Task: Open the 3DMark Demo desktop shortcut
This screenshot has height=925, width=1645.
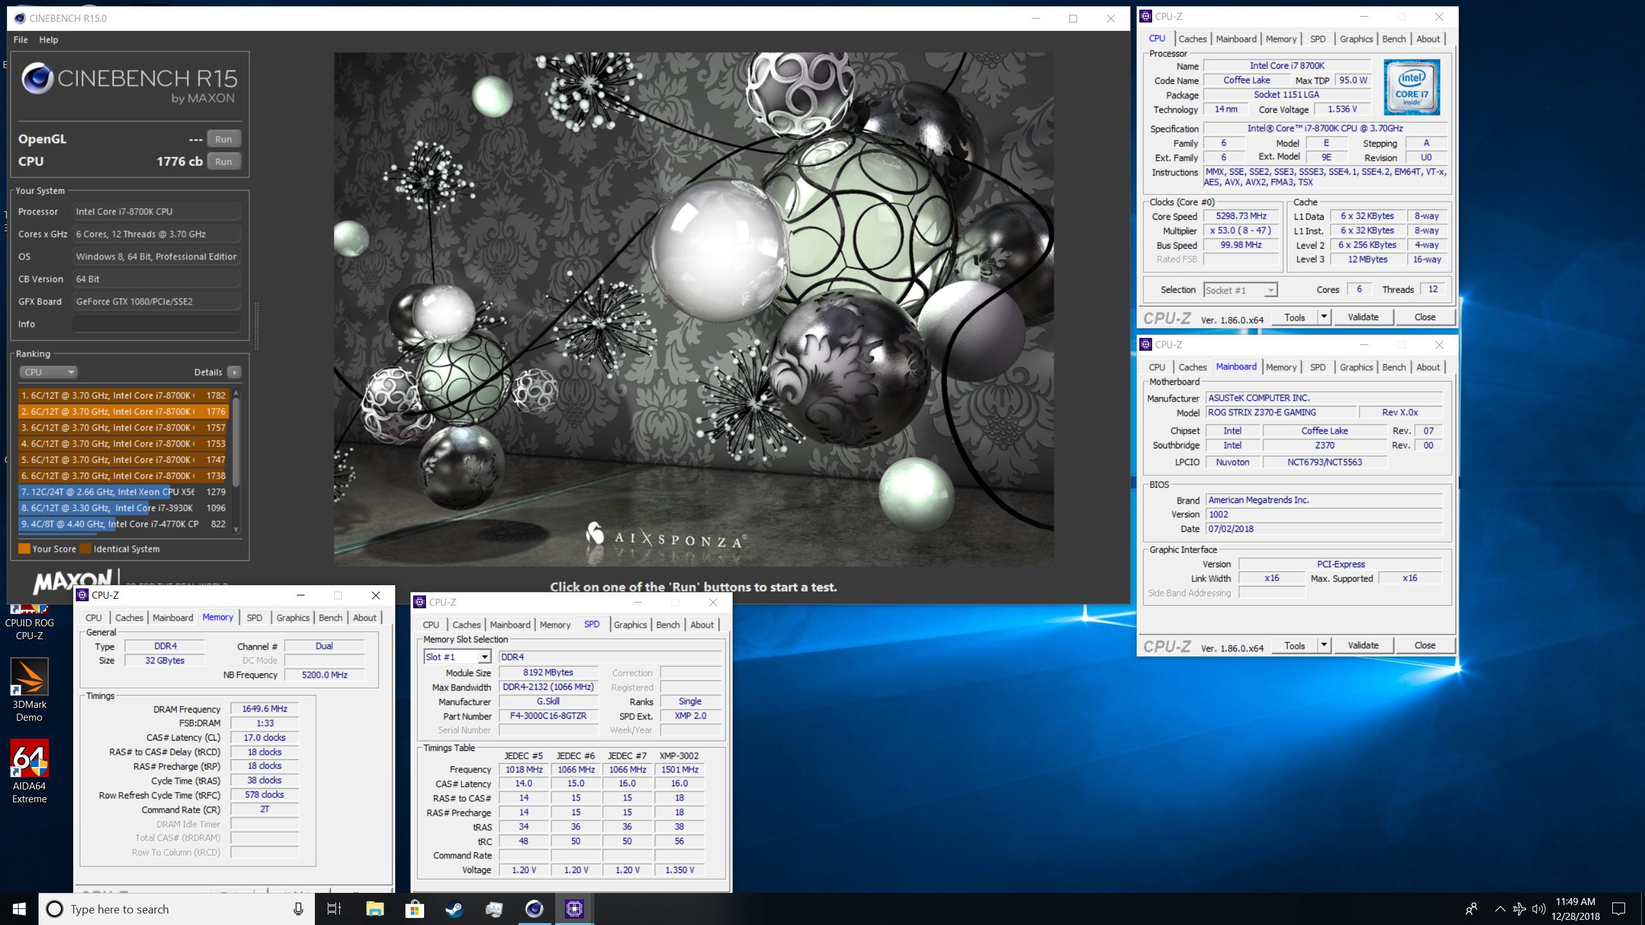Action: [x=29, y=691]
